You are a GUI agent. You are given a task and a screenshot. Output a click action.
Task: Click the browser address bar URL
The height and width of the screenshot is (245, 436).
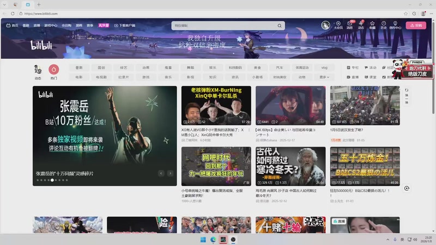tap(41, 13)
